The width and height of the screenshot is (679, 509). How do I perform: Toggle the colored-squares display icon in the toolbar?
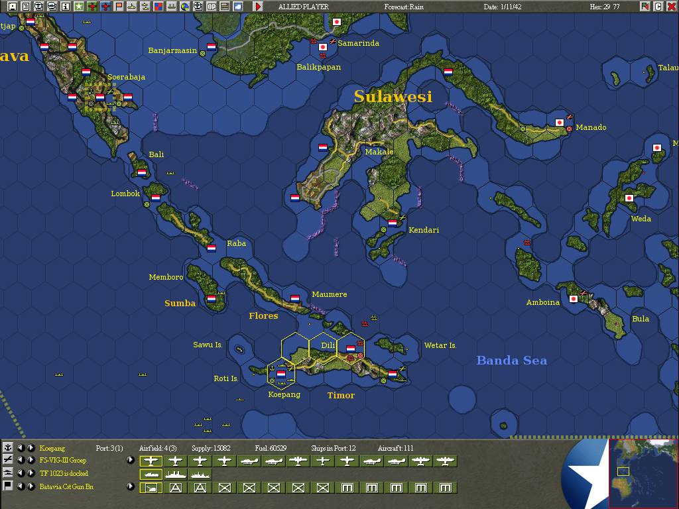click(158, 7)
